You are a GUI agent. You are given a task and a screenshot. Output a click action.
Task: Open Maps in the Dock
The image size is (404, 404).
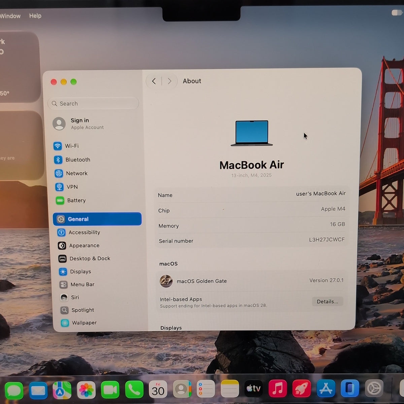click(62, 391)
